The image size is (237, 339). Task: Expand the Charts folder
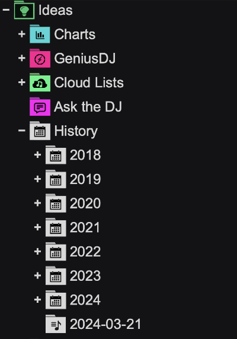(22, 34)
